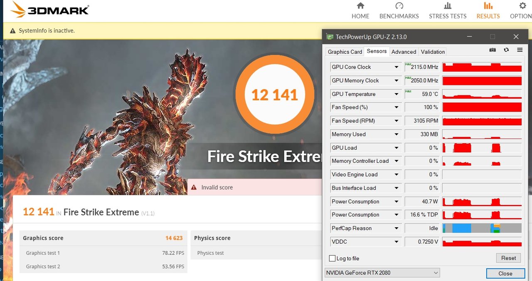Viewport: 532px width, 281px height.
Task: Click the Graphics test 2 row
Action: tap(103, 266)
